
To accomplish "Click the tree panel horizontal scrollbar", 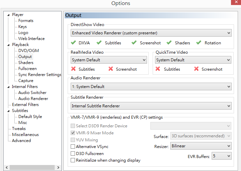I will point(32,167).
